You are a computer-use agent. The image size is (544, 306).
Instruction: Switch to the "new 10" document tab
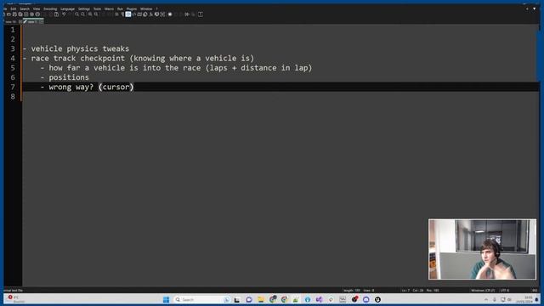point(11,22)
